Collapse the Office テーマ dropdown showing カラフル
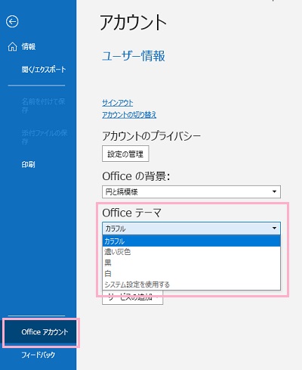 (x=191, y=229)
